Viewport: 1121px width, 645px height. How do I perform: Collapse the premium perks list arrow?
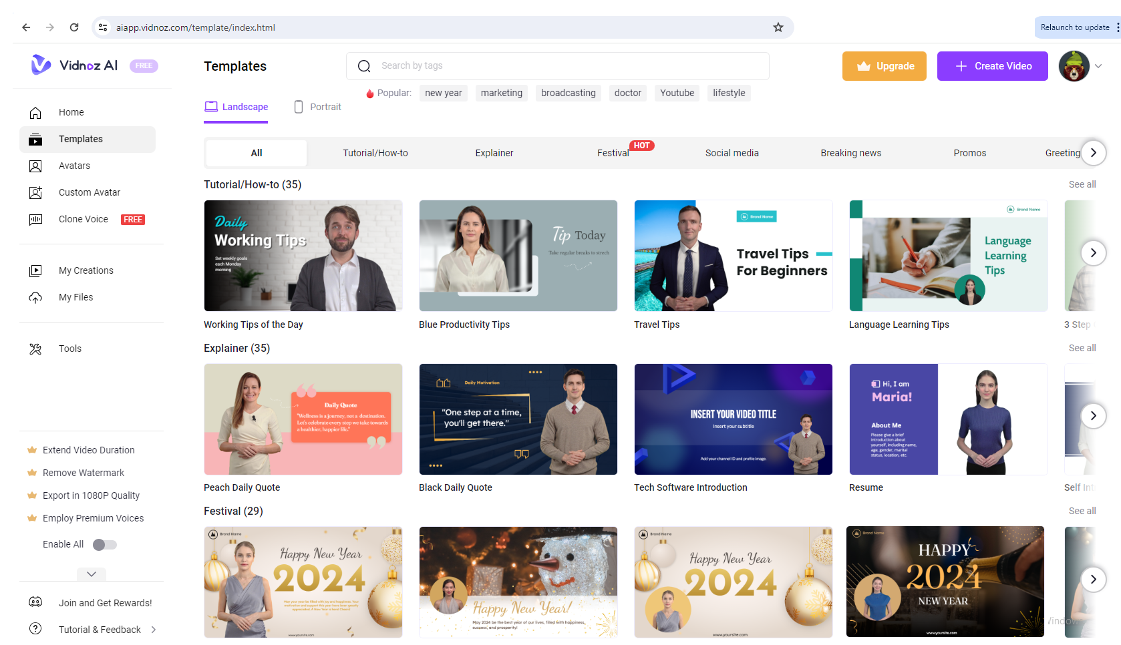coord(91,574)
